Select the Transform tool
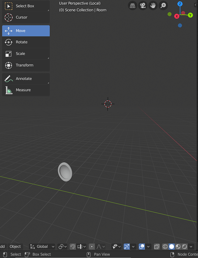This screenshot has height=258, width=198. 26,65
